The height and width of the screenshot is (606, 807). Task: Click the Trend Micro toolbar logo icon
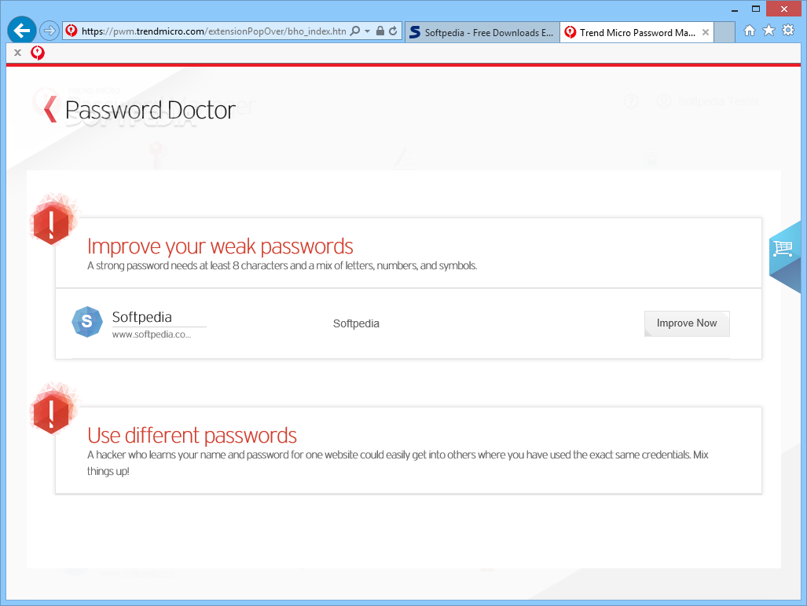(x=38, y=53)
